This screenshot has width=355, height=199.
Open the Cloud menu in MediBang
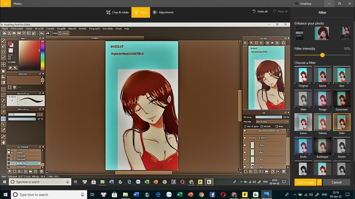[119, 29]
